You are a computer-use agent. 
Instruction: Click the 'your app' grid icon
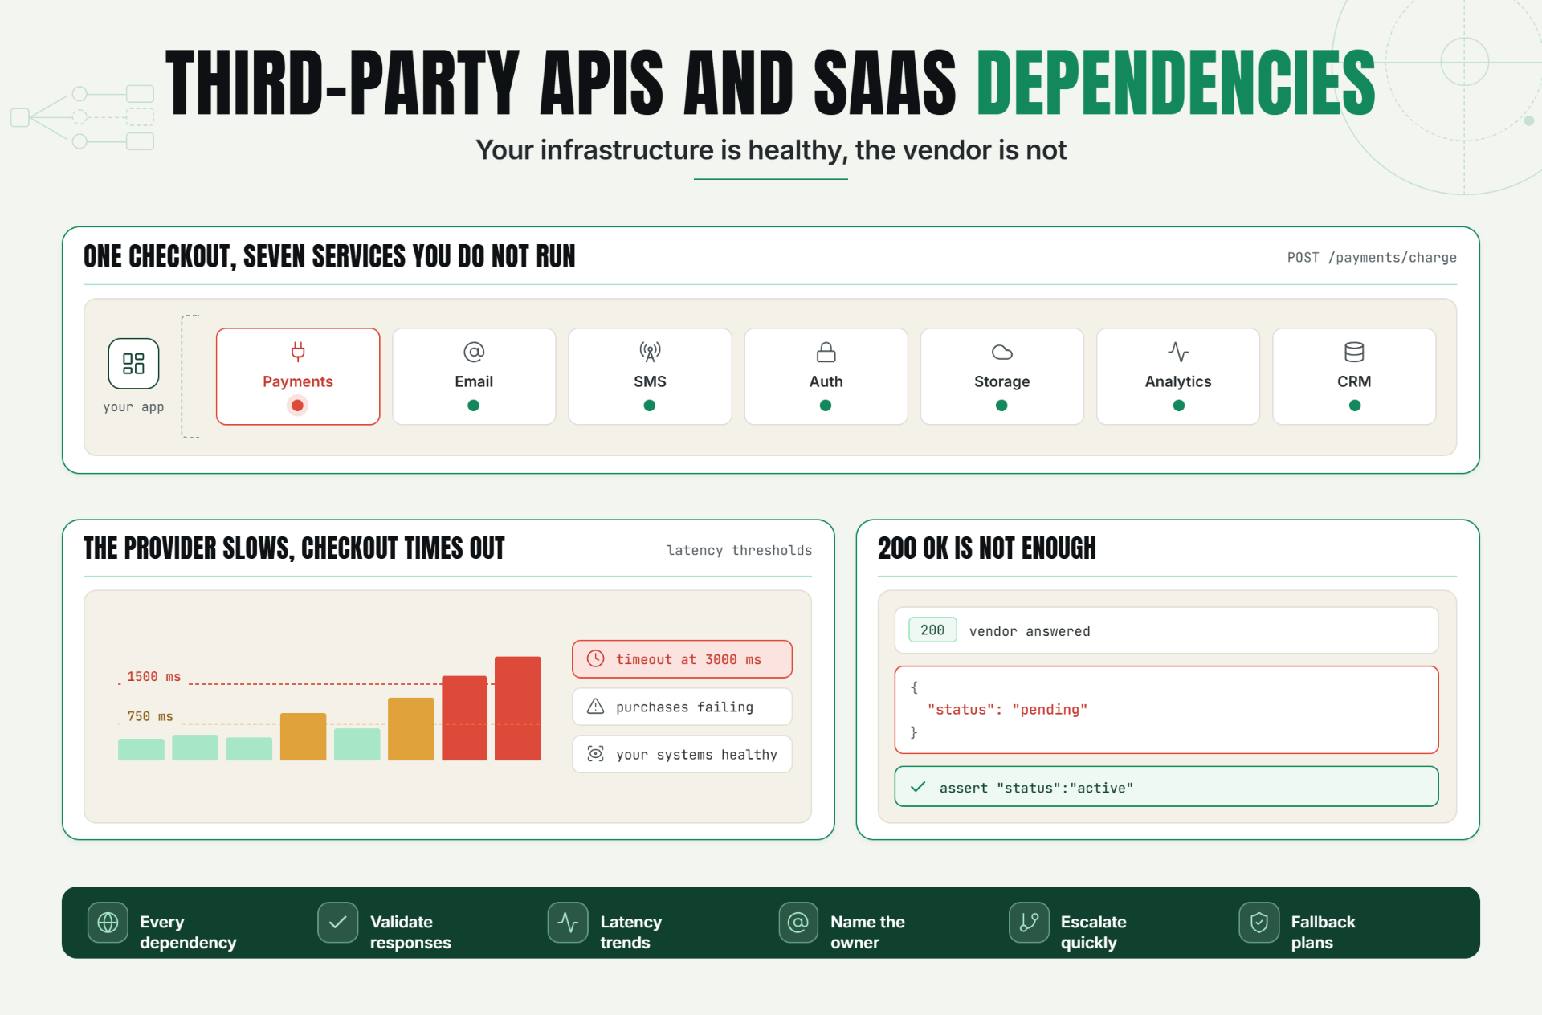click(x=133, y=364)
